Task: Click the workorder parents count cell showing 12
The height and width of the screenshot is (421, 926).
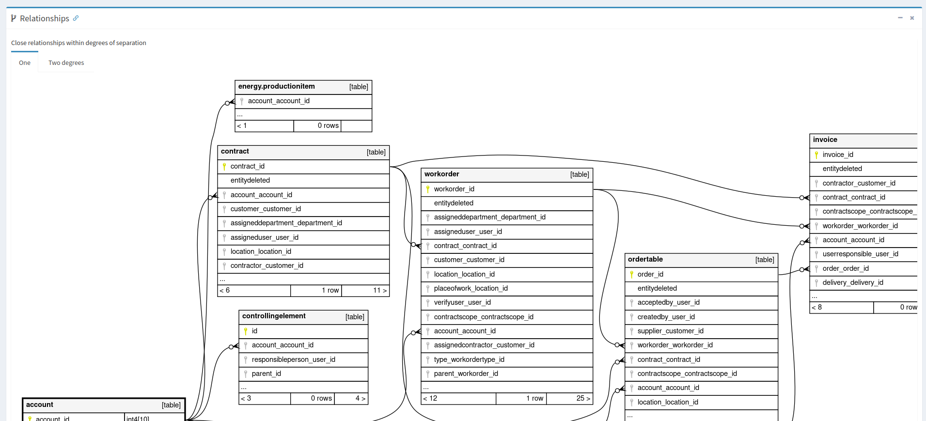Action: pos(430,399)
